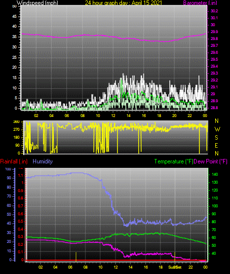Click the "Barometer (.in)" axis title

point(200,3)
